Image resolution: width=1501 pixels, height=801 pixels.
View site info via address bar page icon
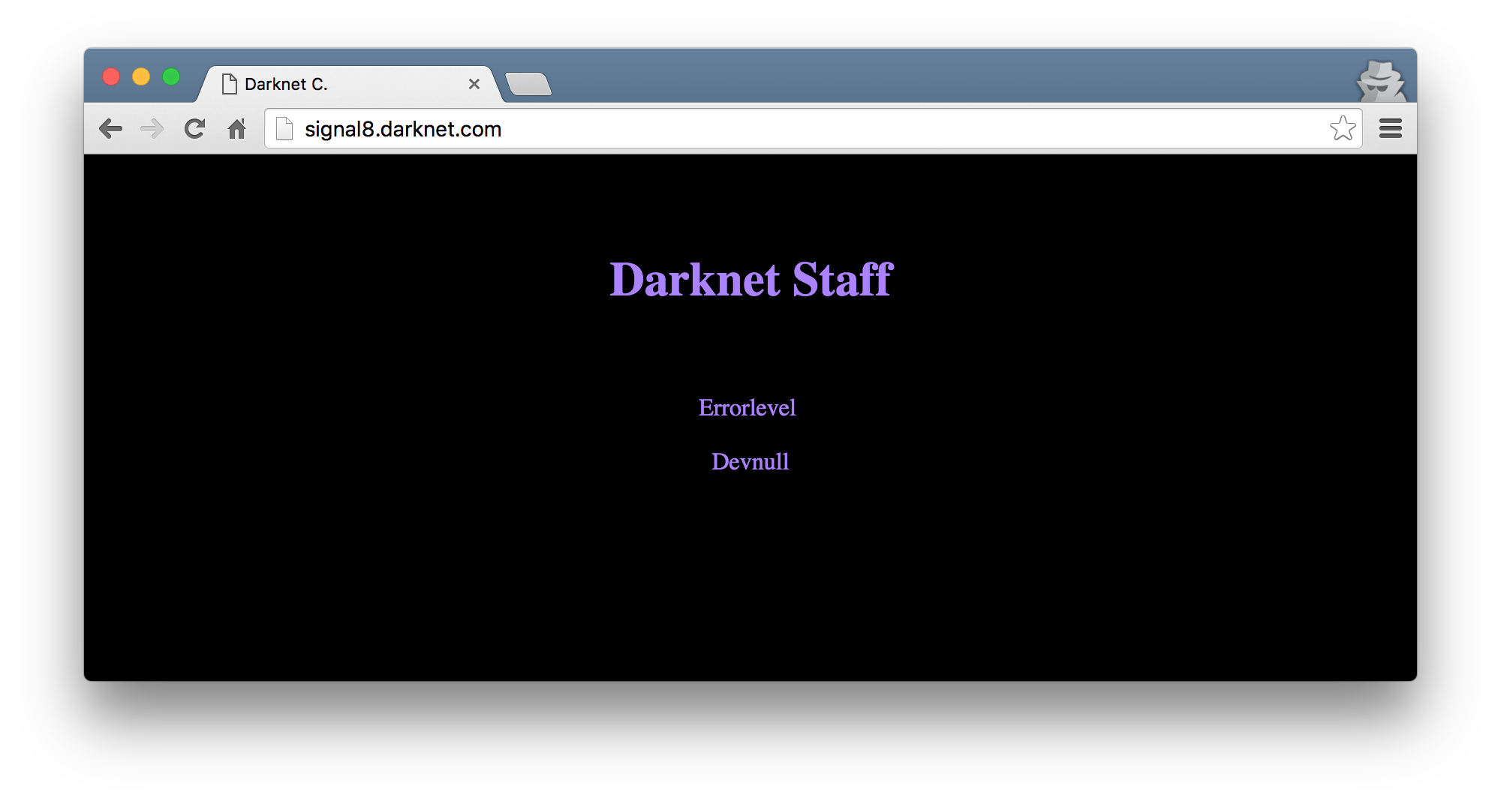pyautogui.click(x=284, y=129)
